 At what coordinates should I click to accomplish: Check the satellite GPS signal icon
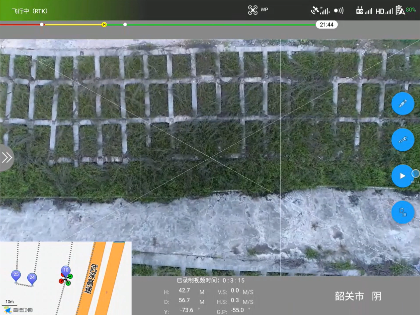pos(320,11)
